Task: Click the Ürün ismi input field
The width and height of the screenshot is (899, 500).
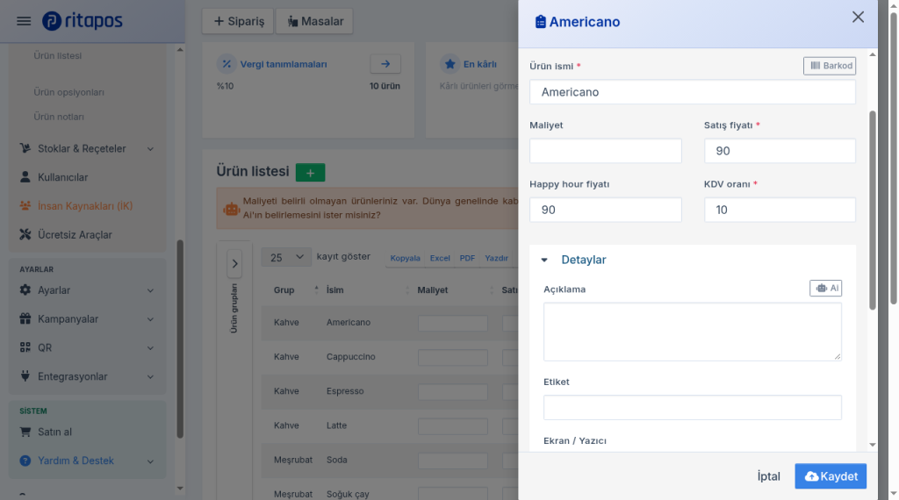Action: tap(692, 92)
